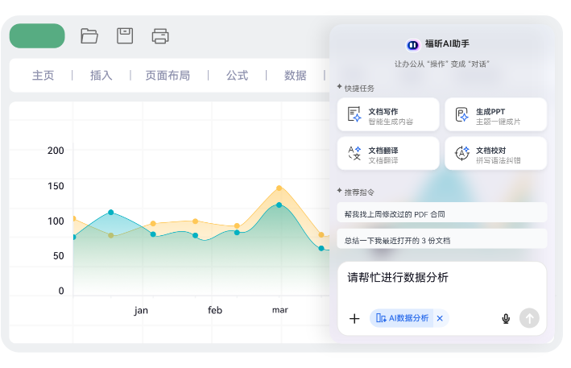Start the 文档校对 quick task
571x368 pixels.
click(x=495, y=153)
